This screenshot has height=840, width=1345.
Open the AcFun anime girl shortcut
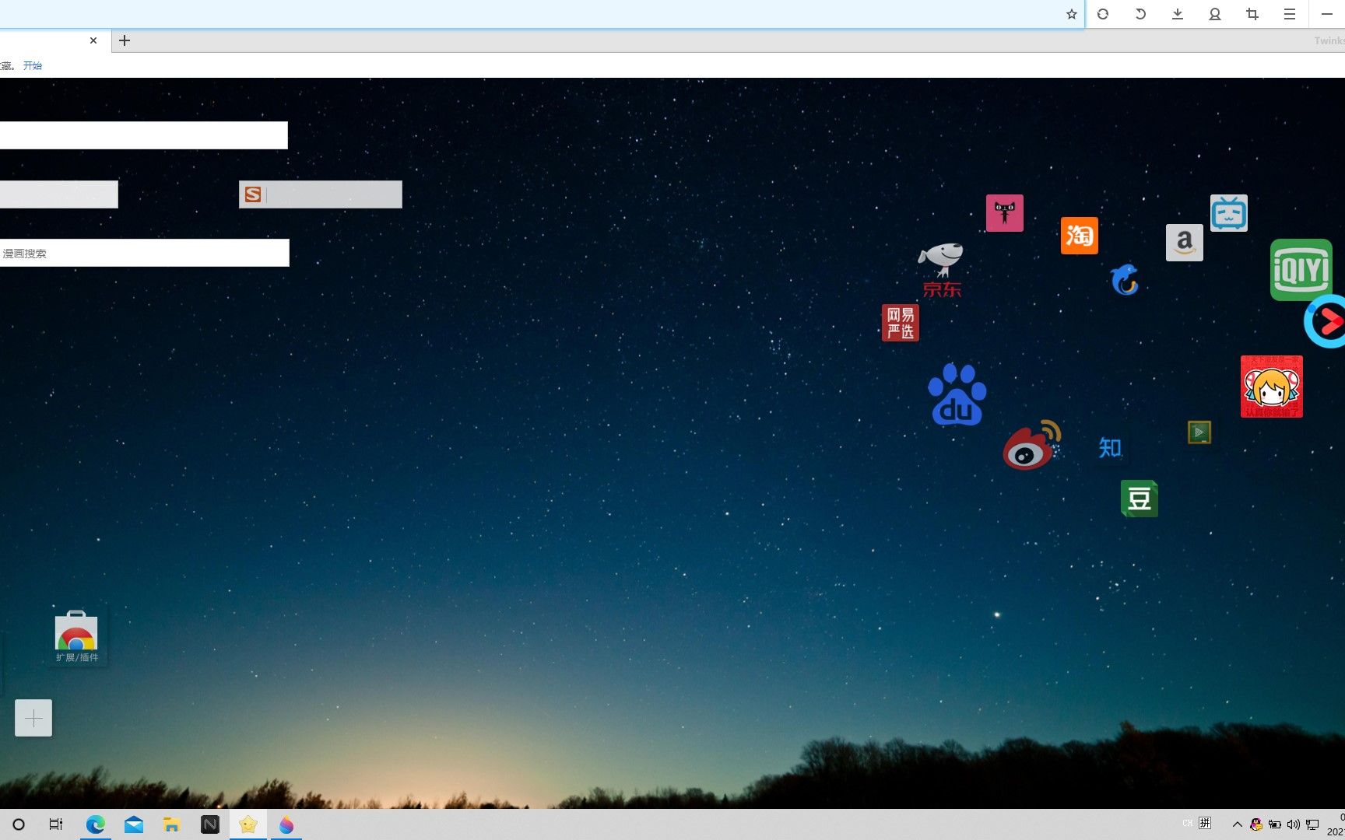pyautogui.click(x=1271, y=387)
